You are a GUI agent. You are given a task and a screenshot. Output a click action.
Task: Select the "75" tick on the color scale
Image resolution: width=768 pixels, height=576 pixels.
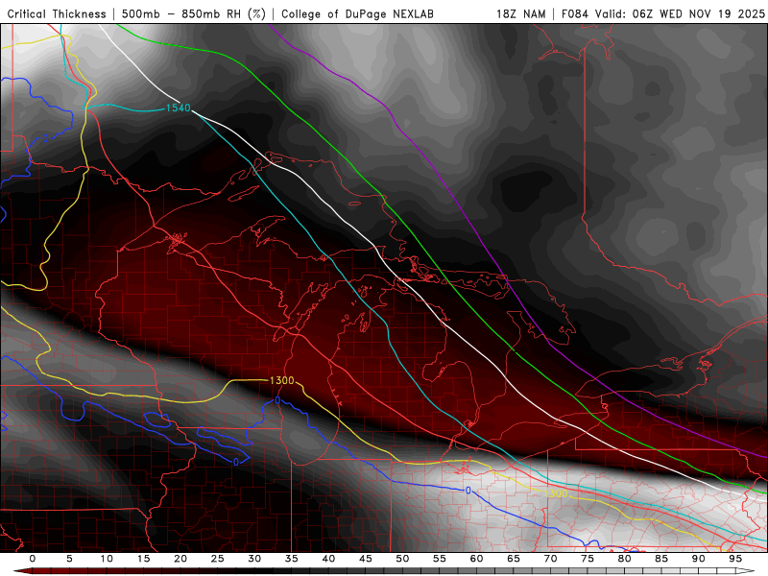click(588, 559)
